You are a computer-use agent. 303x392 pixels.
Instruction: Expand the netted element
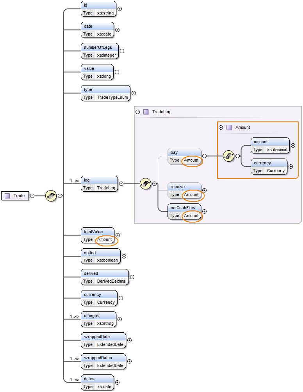tap(124, 256)
